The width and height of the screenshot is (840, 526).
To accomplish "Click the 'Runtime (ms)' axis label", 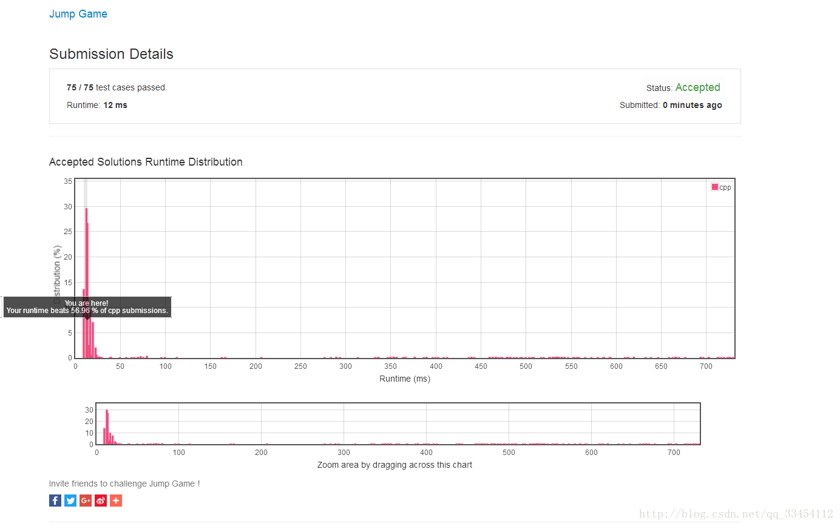I will tap(405, 379).
